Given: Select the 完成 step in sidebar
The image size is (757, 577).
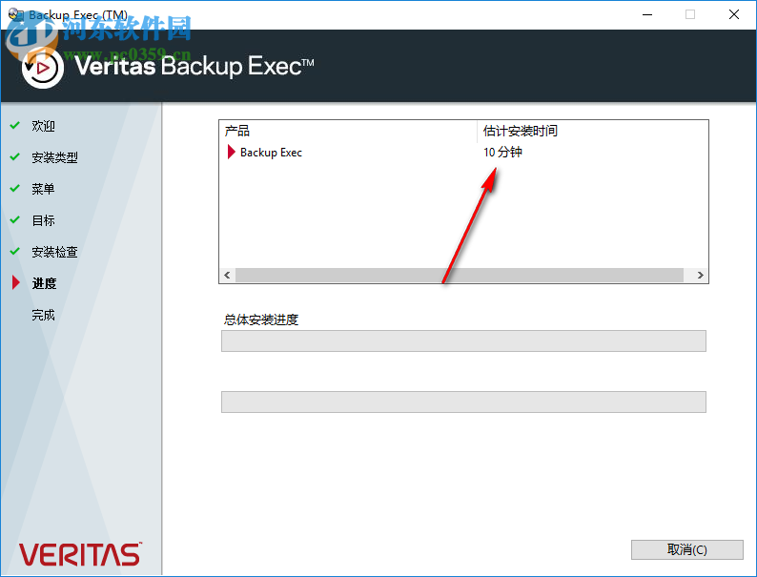Looking at the screenshot, I should (43, 315).
